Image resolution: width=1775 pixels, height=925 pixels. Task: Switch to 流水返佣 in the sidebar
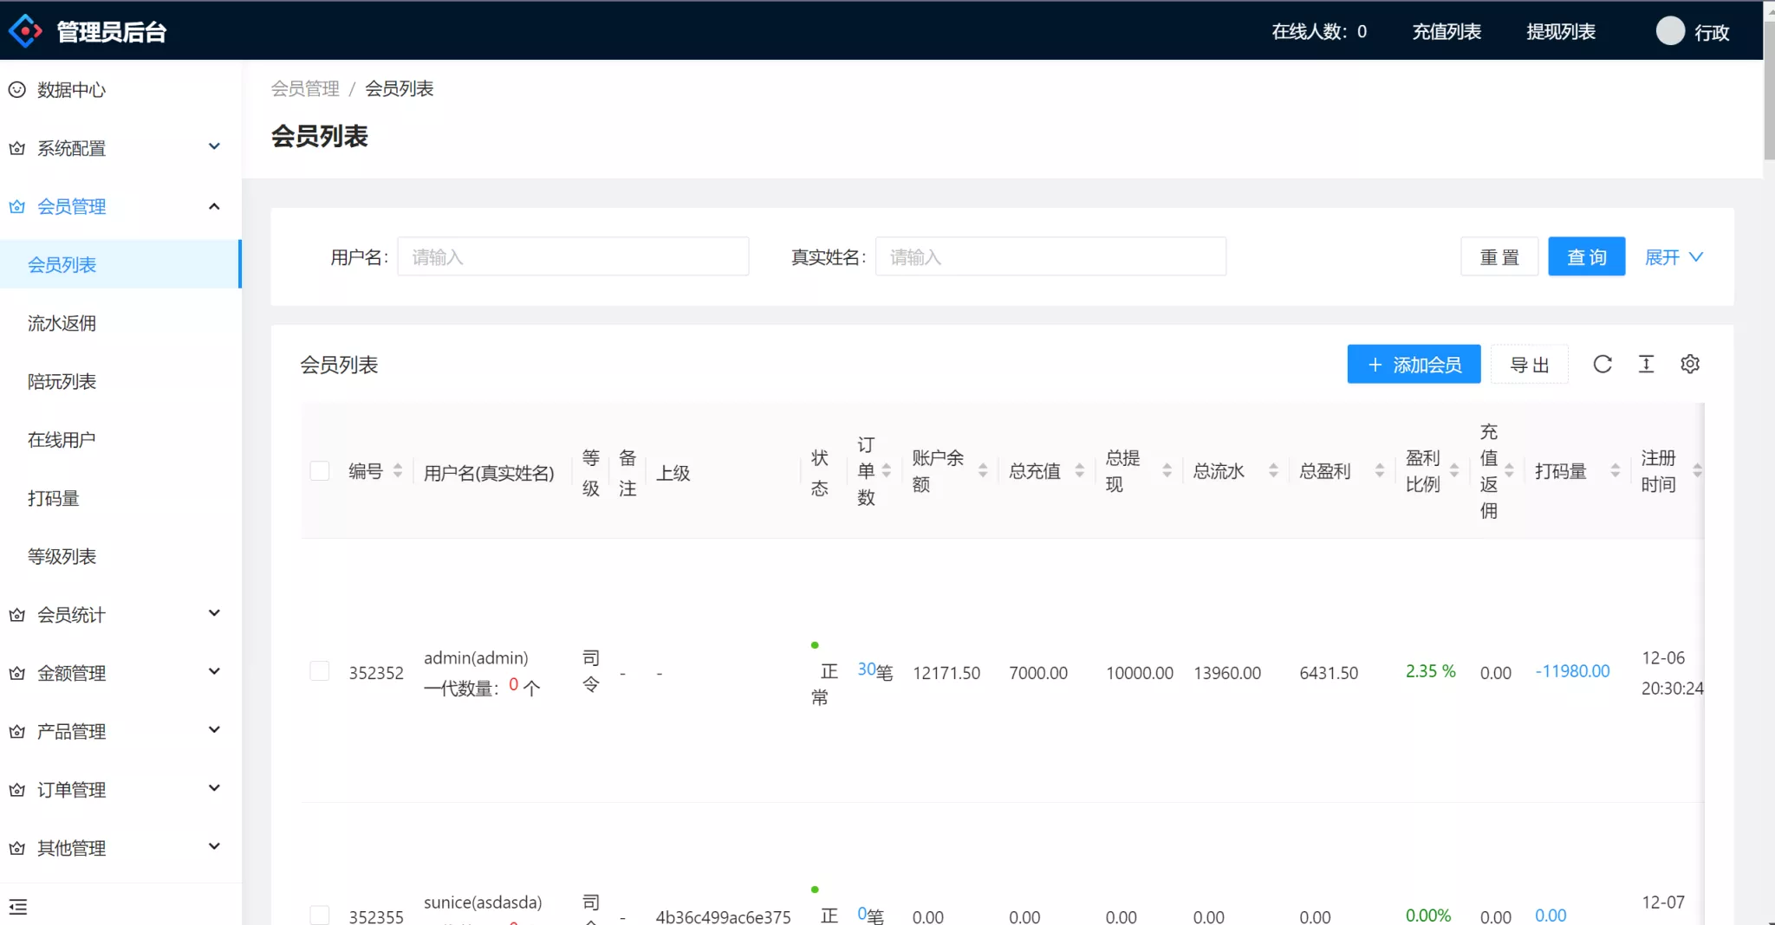62,323
